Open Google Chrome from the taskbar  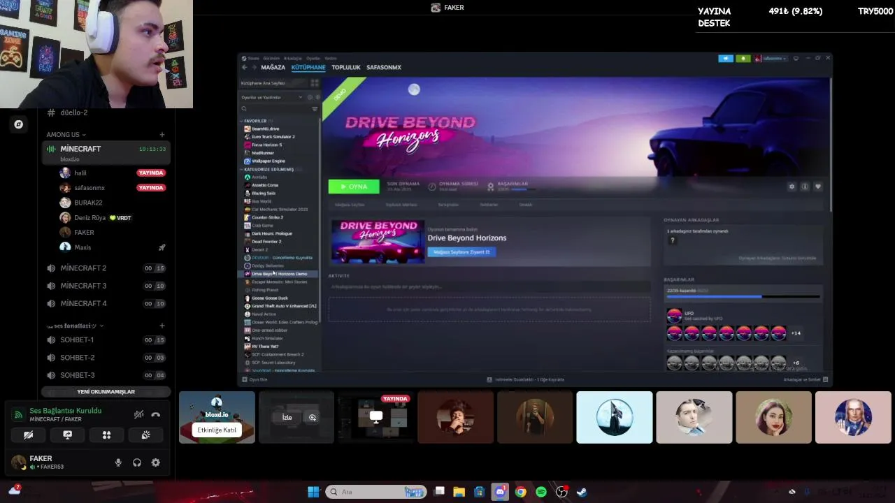click(x=520, y=492)
